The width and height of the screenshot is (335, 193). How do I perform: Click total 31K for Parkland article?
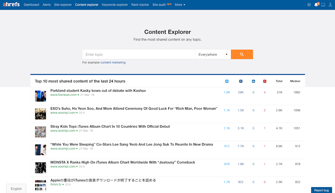pyautogui.click(x=280, y=93)
